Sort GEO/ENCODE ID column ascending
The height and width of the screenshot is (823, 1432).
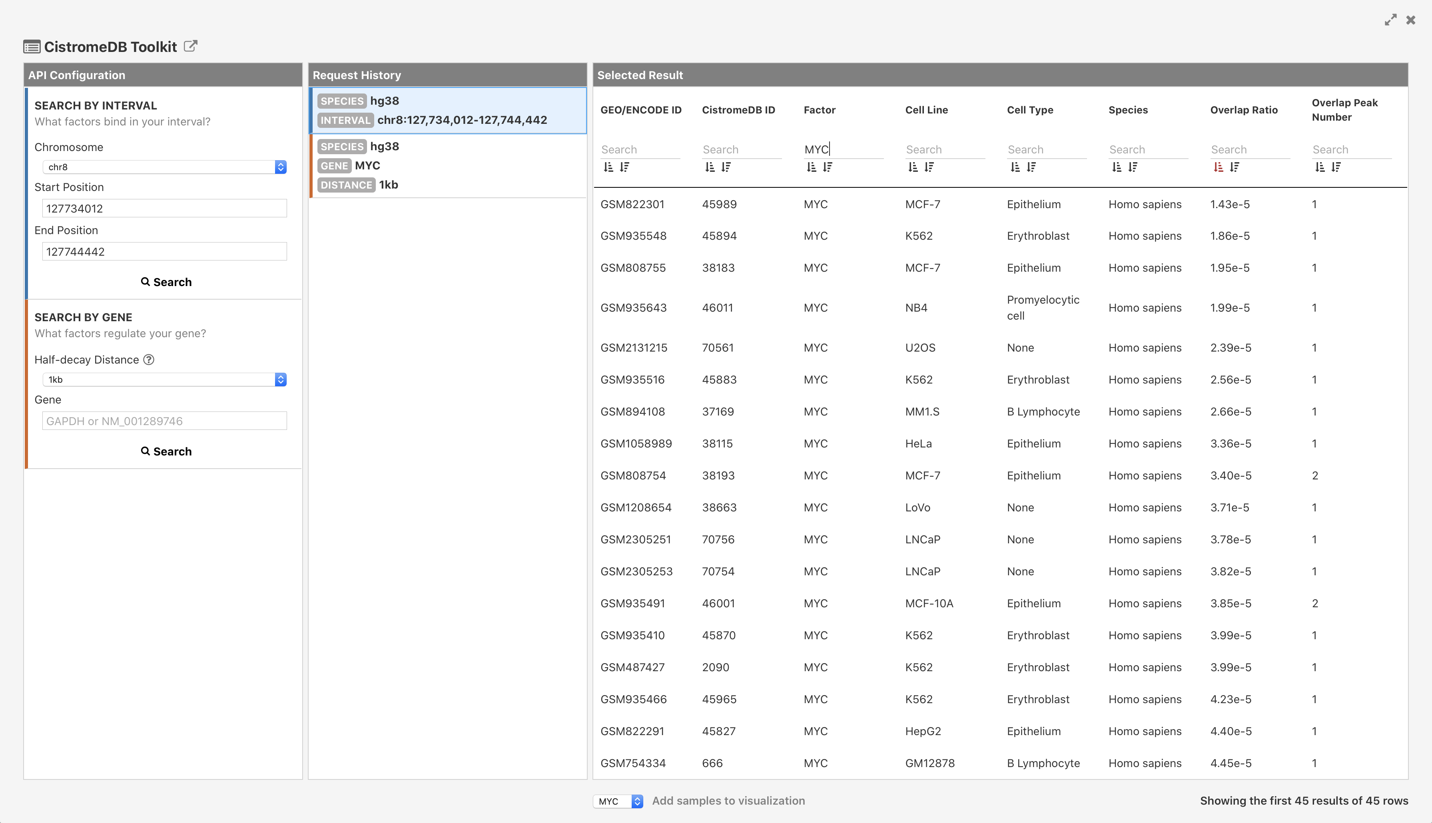(608, 167)
